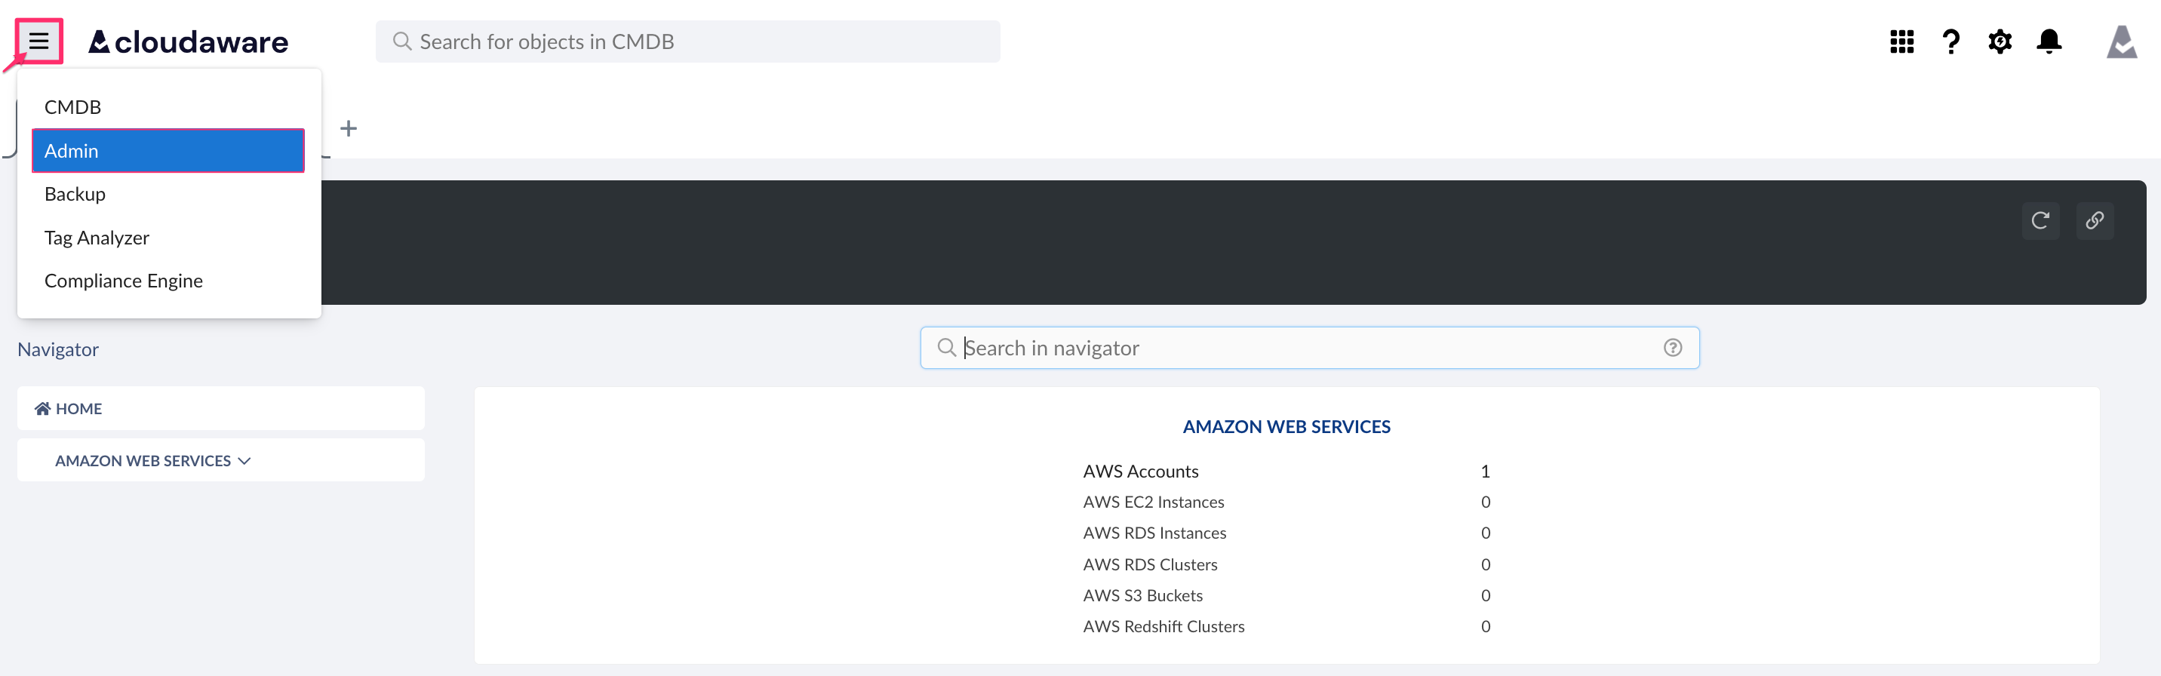Click the Search in navigator field
The height and width of the screenshot is (676, 2161).
(1308, 348)
